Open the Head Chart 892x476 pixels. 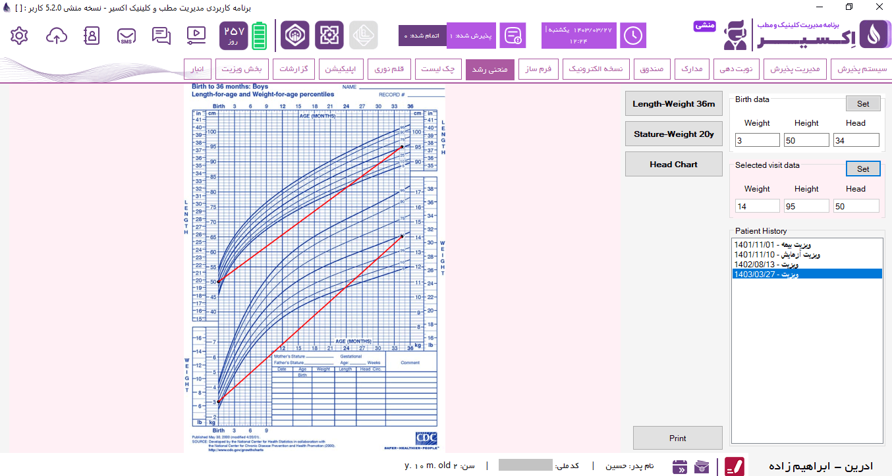[x=673, y=164]
